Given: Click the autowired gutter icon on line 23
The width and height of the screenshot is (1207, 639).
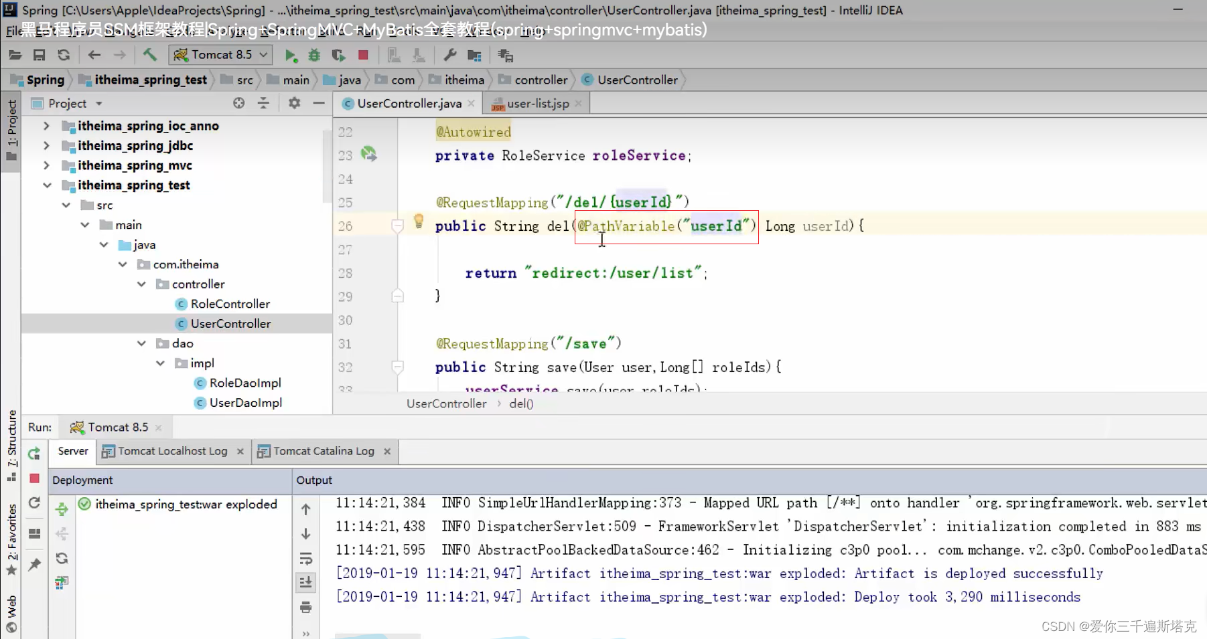Looking at the screenshot, I should coord(369,154).
